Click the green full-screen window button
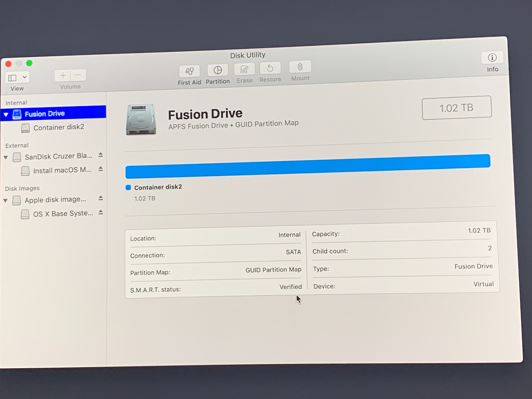This screenshot has height=399, width=532. (29, 63)
